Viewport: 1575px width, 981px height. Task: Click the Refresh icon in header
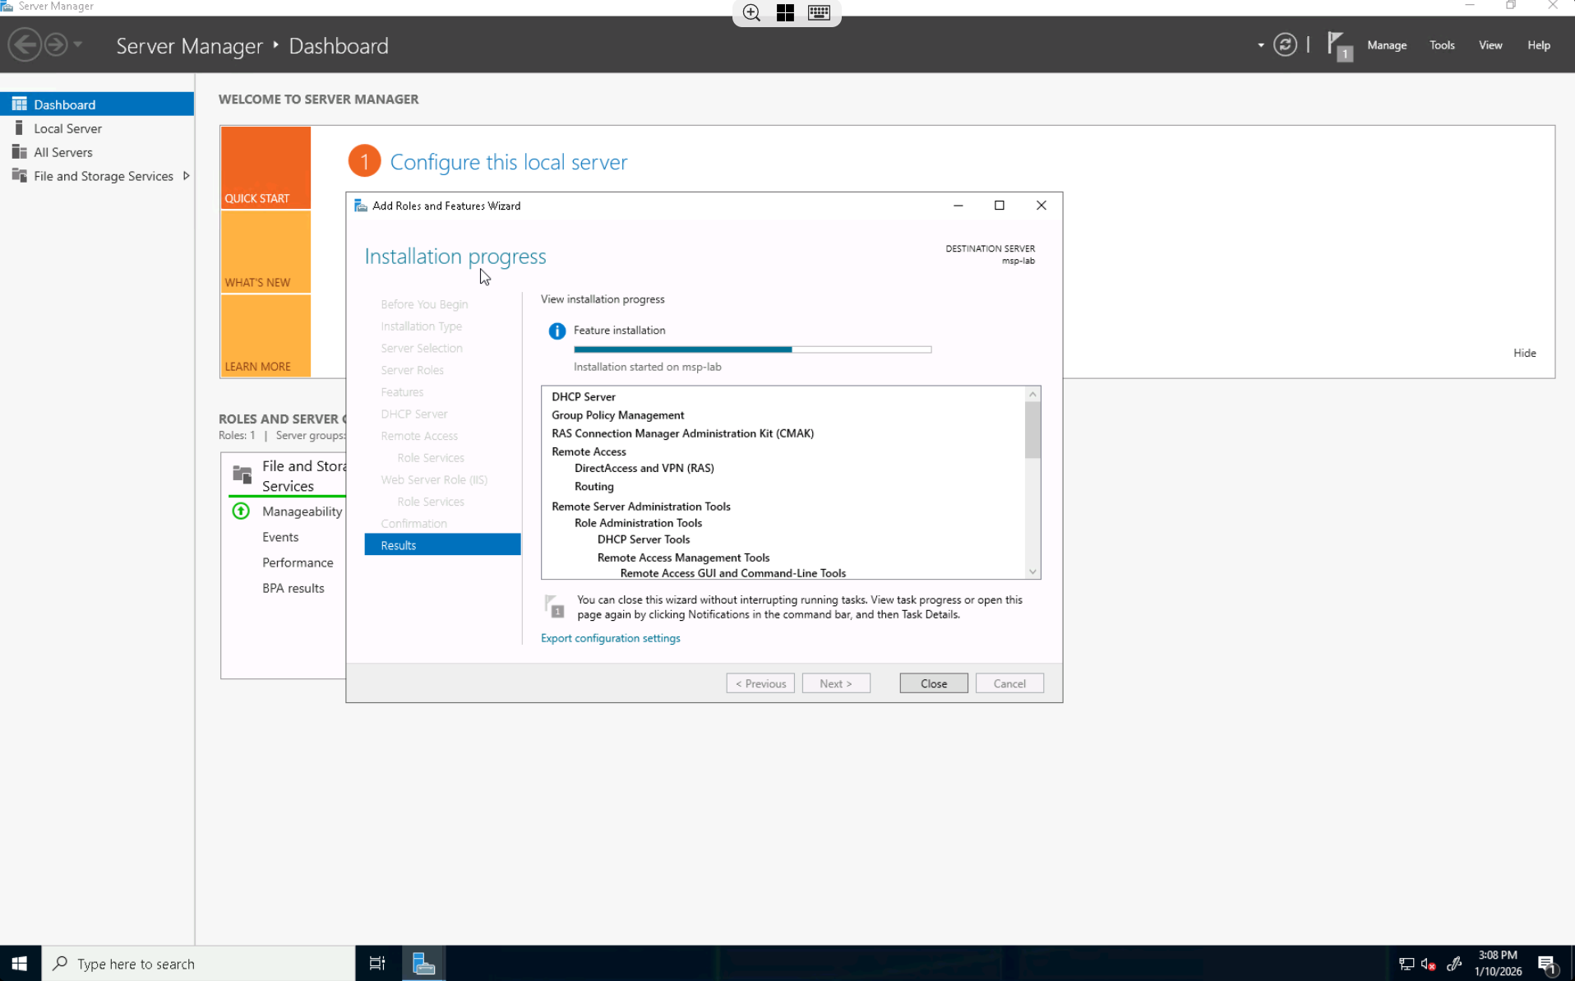1285,45
